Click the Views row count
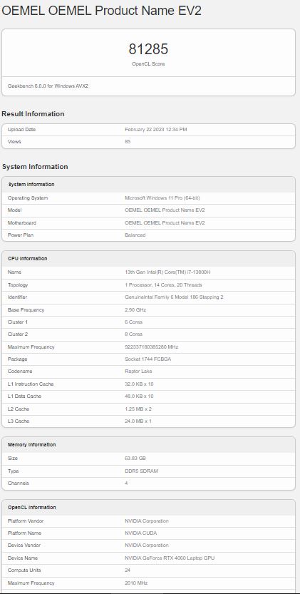The width and height of the screenshot is (300, 594). (x=128, y=142)
